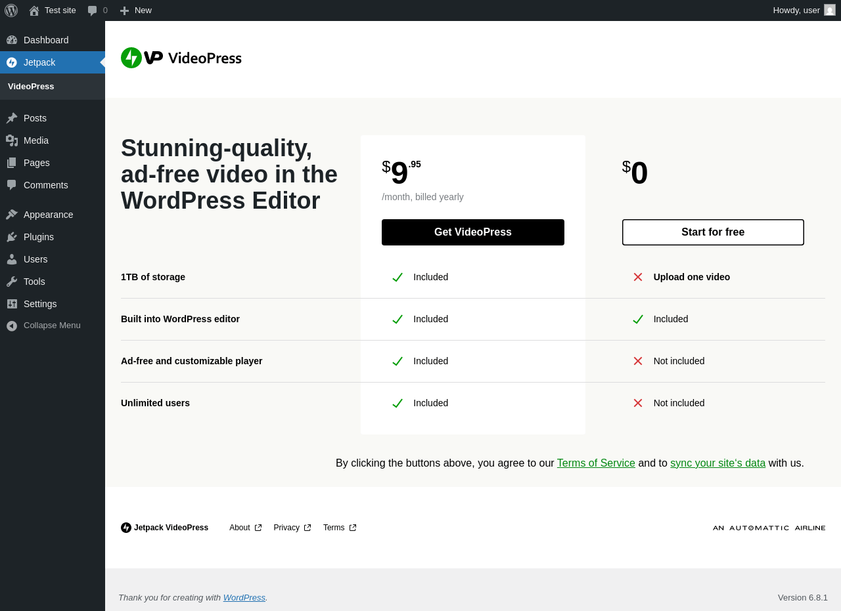Click An Automattic Airline link

point(769,528)
